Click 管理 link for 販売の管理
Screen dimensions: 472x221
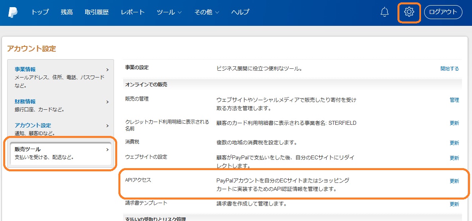click(454, 100)
